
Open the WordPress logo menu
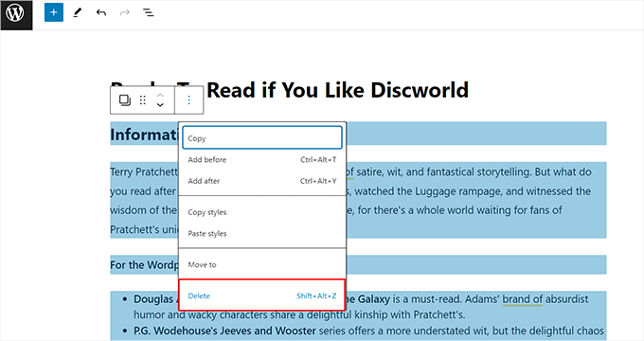pyautogui.click(x=16, y=14)
